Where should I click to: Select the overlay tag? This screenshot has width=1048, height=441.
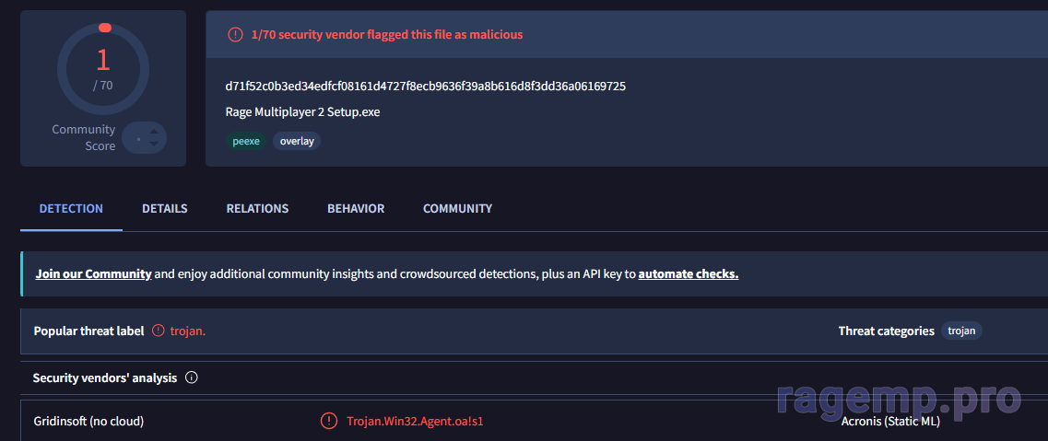point(297,141)
